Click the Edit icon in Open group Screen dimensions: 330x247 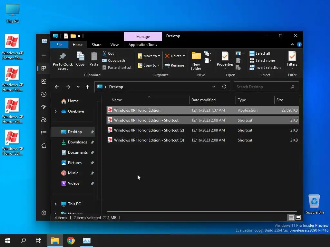coord(238,60)
